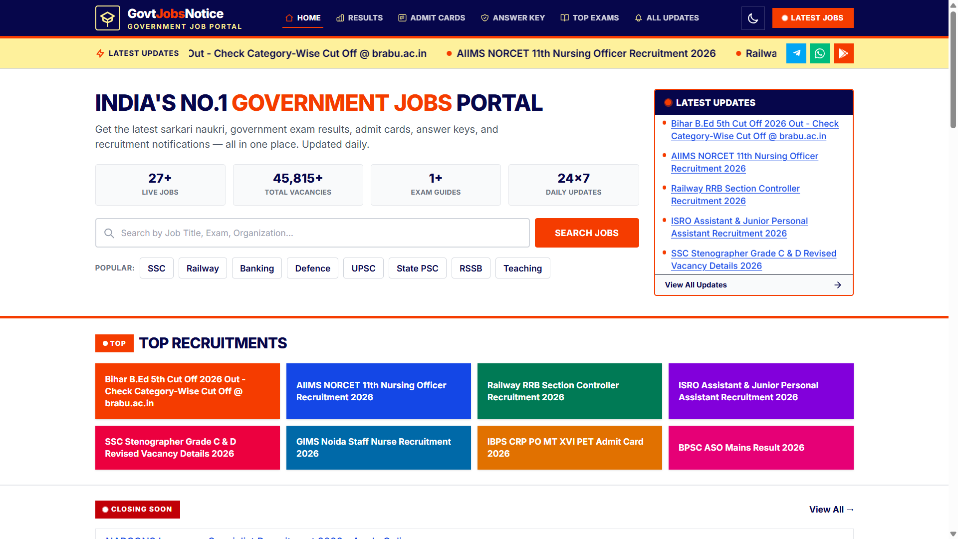
Task: Click the 1+ Exam Guides stat box
Action: click(436, 185)
